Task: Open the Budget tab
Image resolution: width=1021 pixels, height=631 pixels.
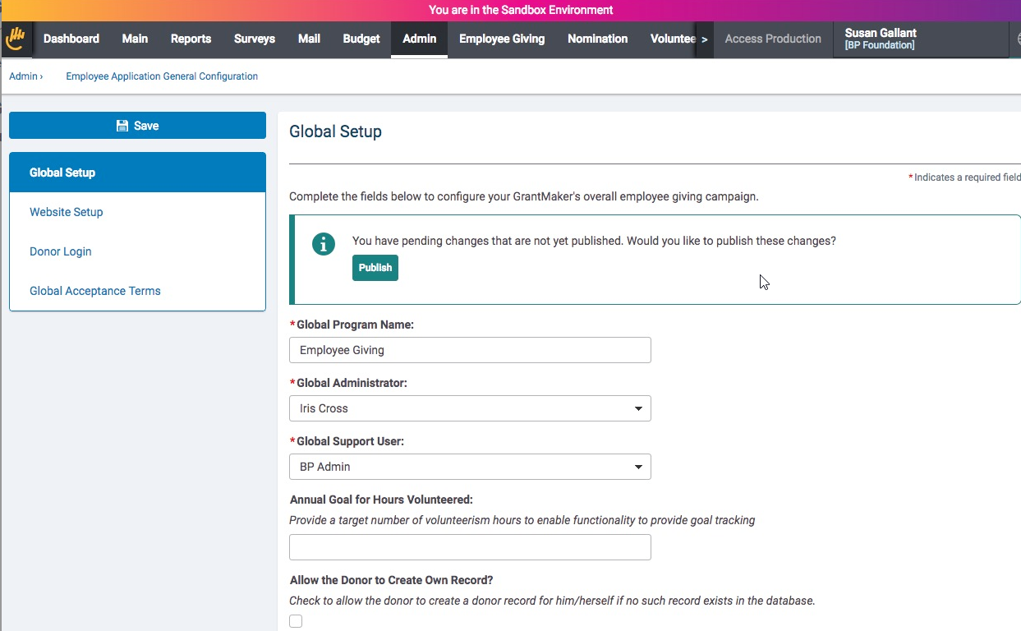Action: pos(361,39)
